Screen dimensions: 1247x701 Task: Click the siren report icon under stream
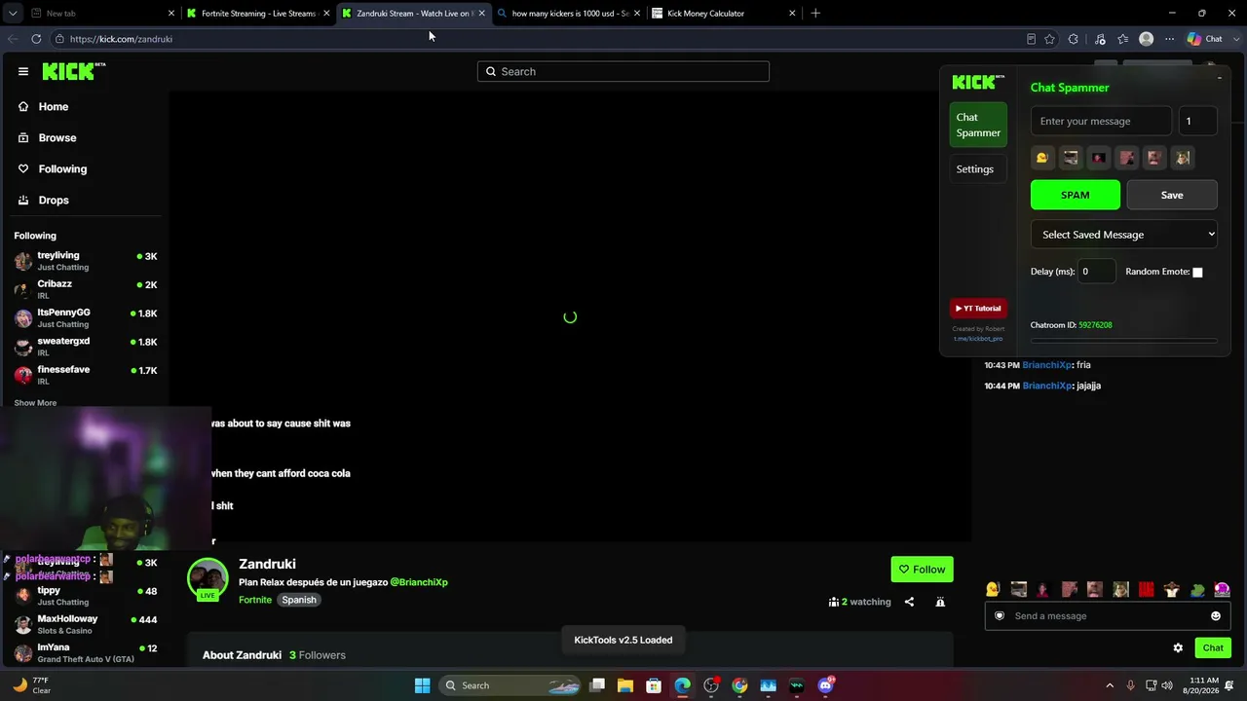940,602
